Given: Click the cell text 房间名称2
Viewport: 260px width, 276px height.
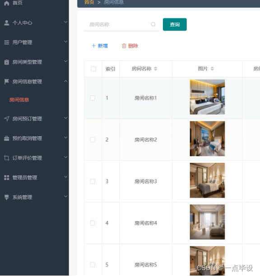Looking at the screenshot, I should point(145,140).
